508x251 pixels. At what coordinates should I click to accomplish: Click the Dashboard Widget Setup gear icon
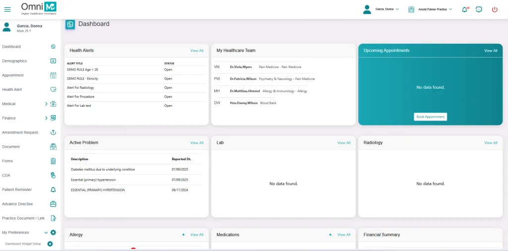click(50, 244)
